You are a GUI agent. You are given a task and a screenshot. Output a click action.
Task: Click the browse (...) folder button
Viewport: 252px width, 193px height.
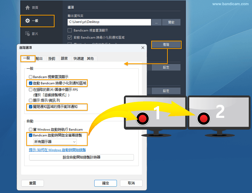(x=156, y=22)
